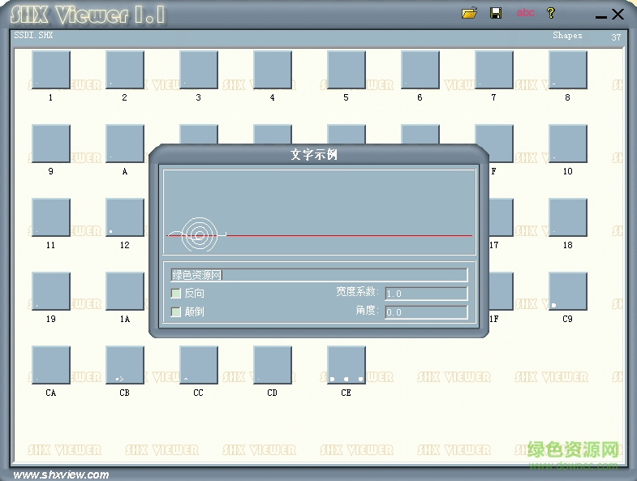Pick shape thumbnail CB
The height and width of the screenshot is (481, 637).
(x=125, y=365)
